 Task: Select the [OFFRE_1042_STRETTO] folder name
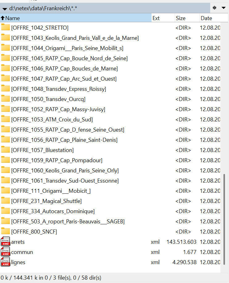pyautogui.click(x=40, y=28)
